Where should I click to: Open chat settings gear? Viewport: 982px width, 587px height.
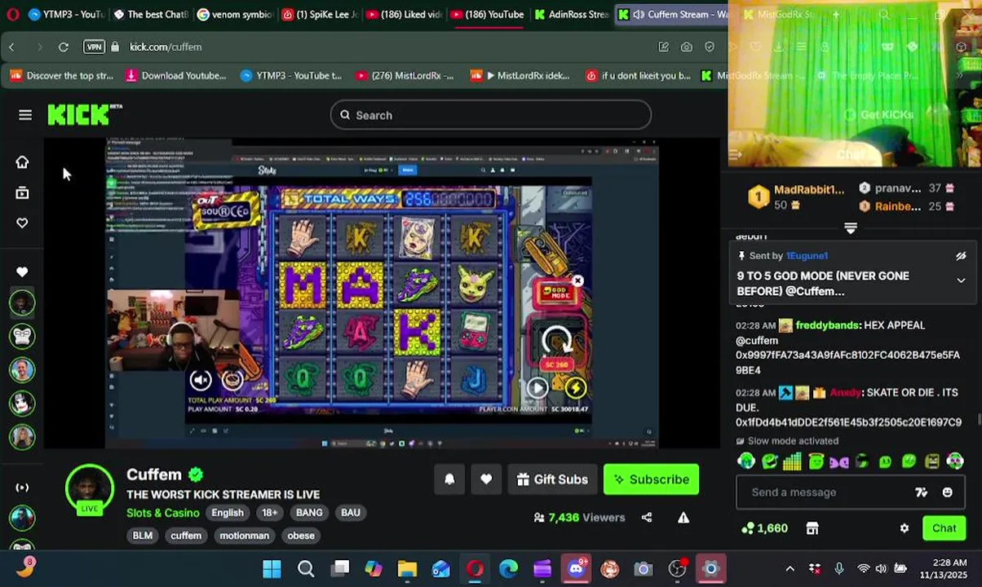tap(905, 528)
